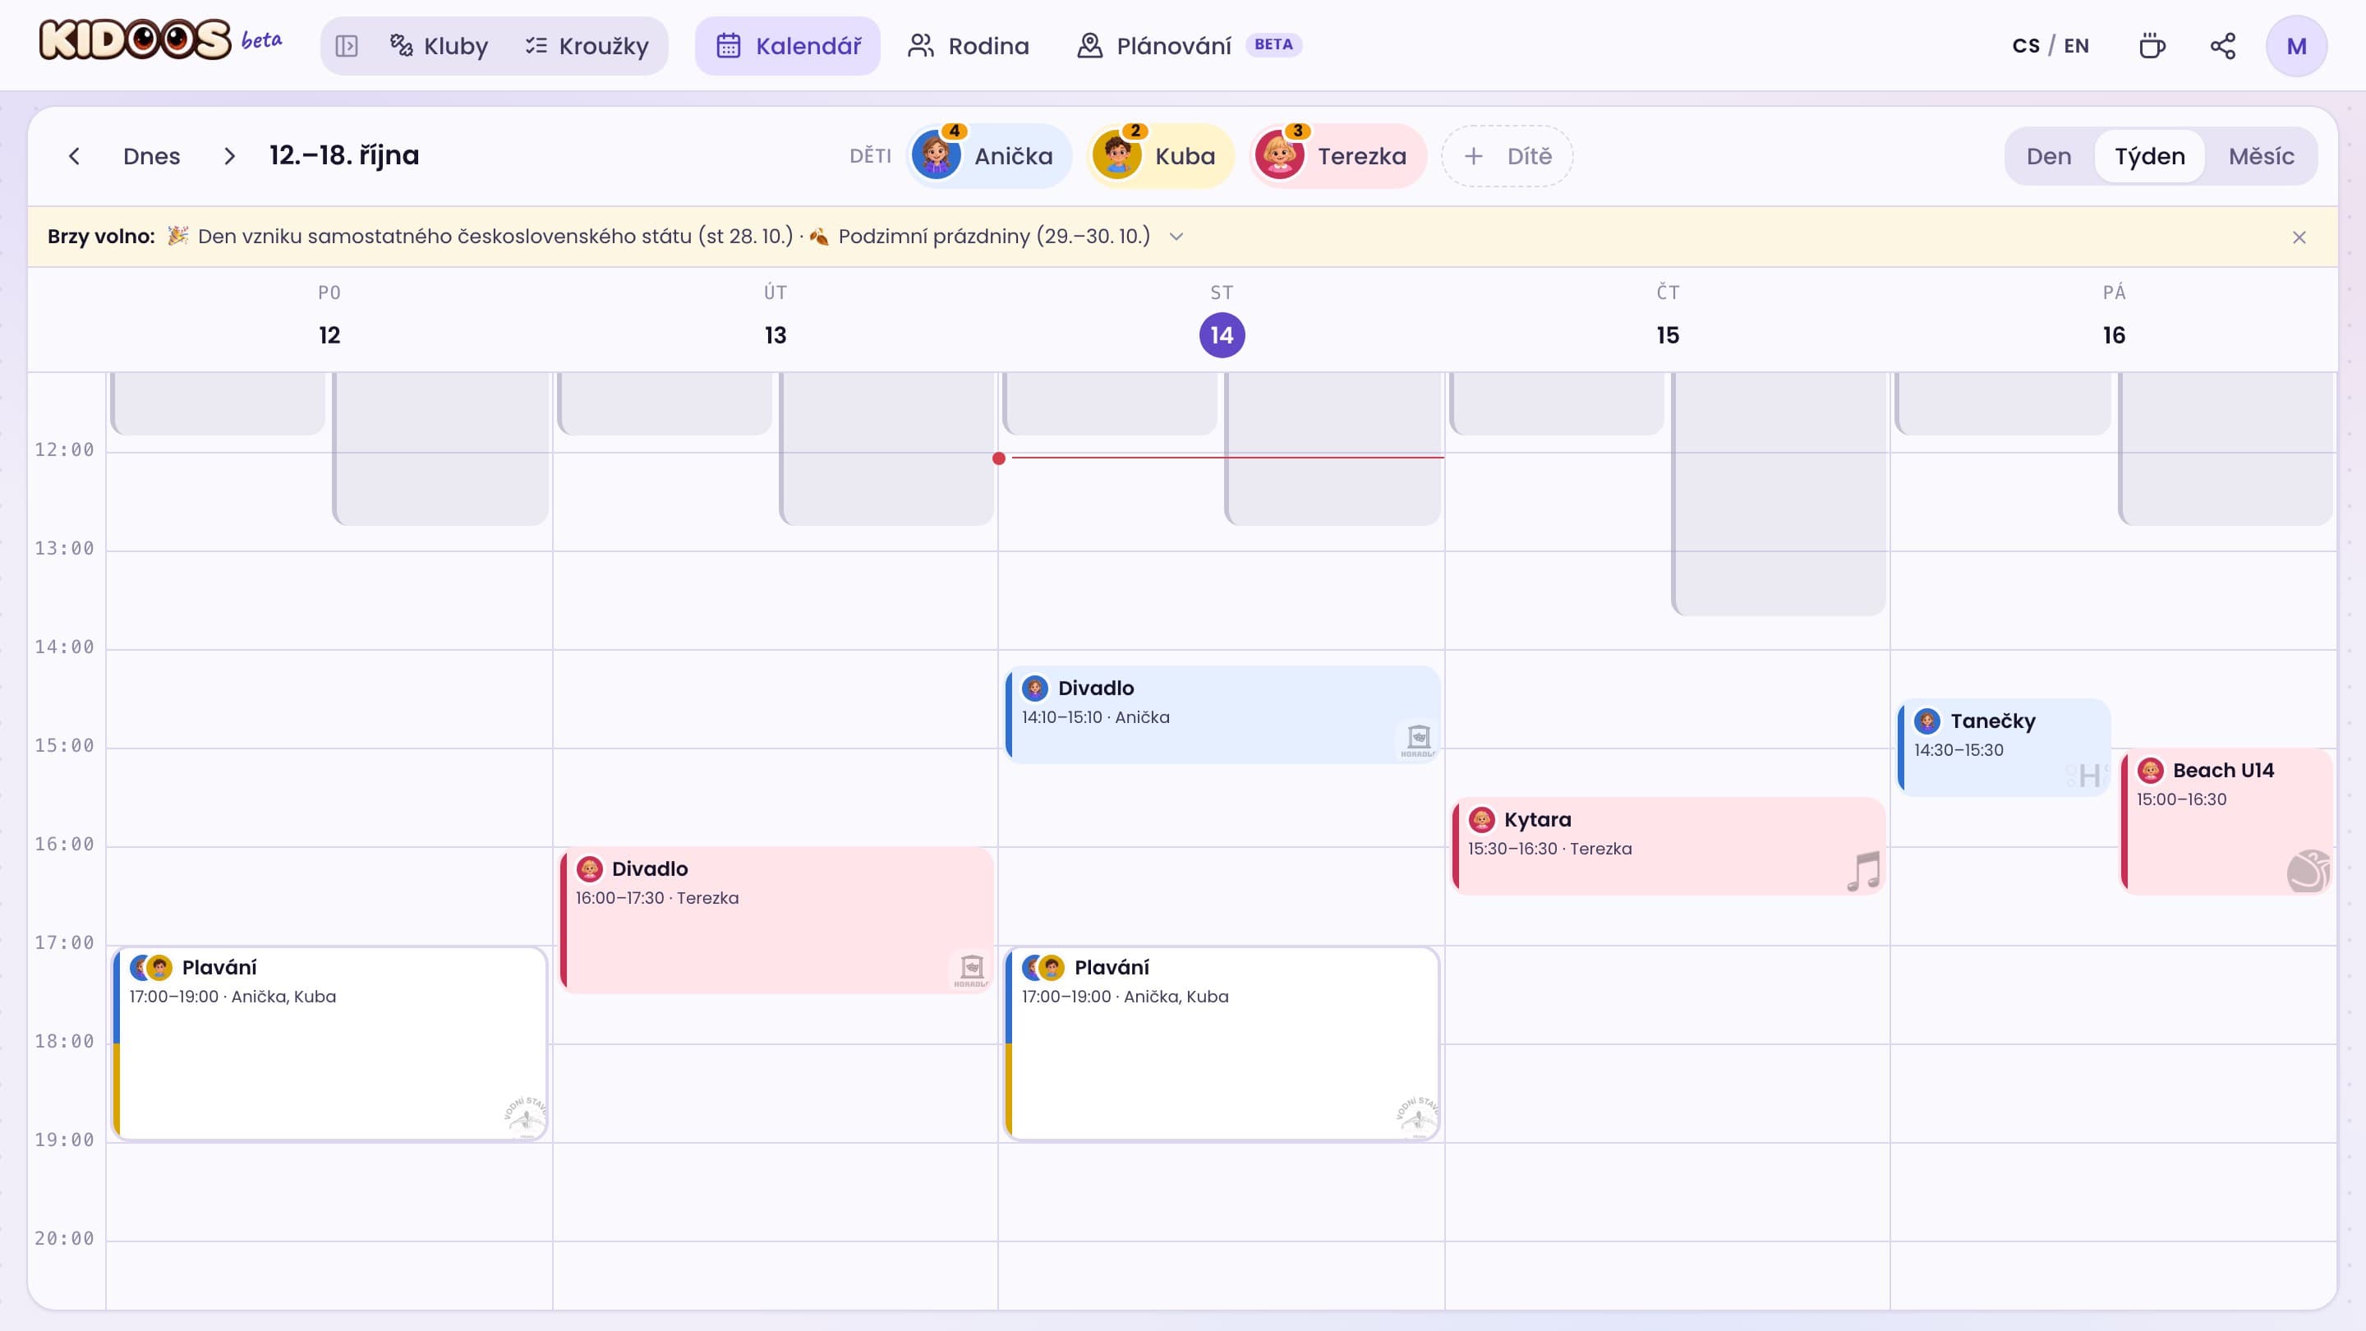The width and height of the screenshot is (2366, 1331).
Task: Expand the upcoming holidays banner chevron
Action: tap(1176, 237)
